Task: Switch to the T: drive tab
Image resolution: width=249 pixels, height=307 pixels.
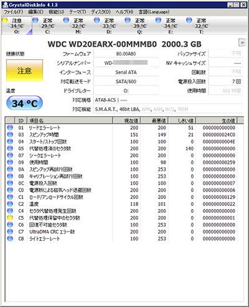Action: tap(201, 26)
